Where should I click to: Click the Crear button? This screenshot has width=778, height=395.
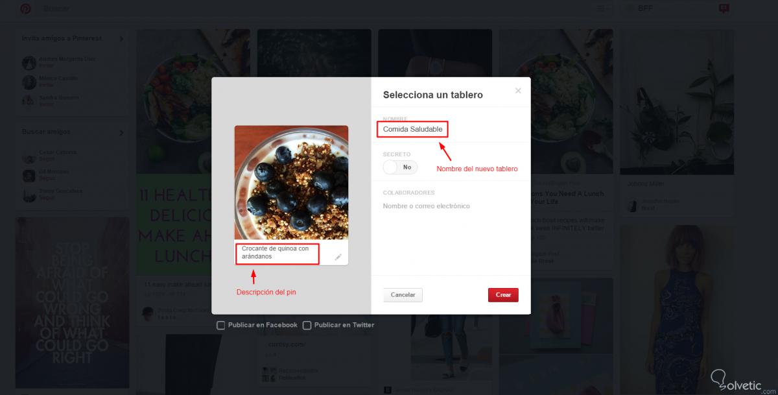(503, 294)
